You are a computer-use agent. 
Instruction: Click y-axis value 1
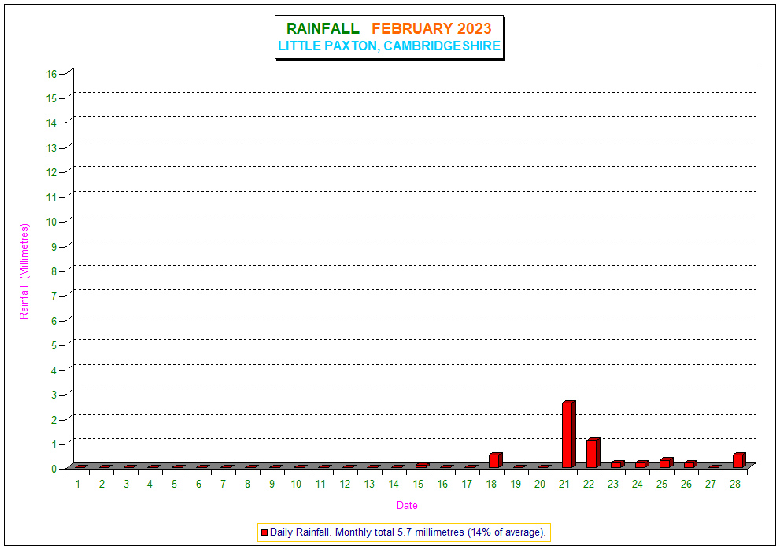[54, 444]
